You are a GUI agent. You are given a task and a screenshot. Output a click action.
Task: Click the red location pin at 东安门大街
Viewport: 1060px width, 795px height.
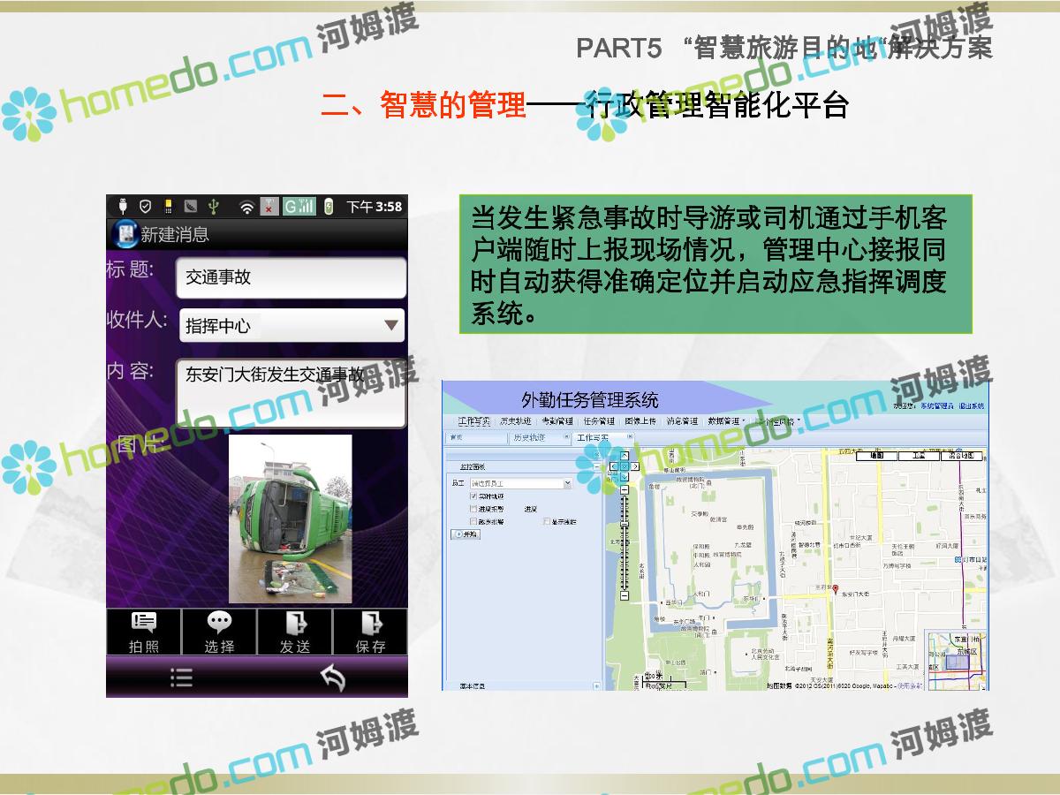tap(835, 589)
